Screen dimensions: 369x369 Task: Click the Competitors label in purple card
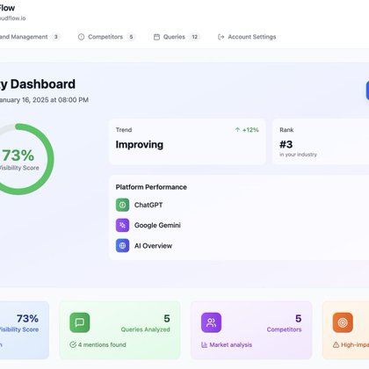[284, 329]
